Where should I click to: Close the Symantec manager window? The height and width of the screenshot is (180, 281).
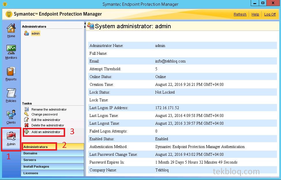point(273,3)
